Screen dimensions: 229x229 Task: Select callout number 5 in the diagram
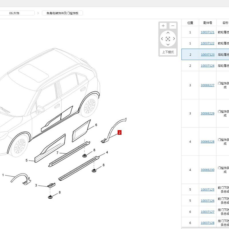(26, 160)
